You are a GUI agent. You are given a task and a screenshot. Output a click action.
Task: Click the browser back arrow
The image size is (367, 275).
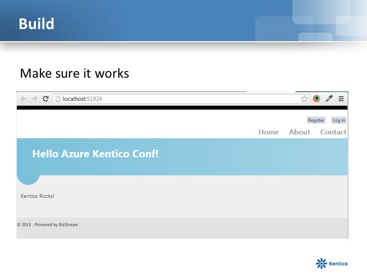coord(23,99)
